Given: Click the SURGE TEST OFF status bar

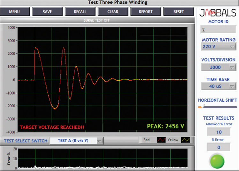Looking at the screenshot, I should pos(97,20).
